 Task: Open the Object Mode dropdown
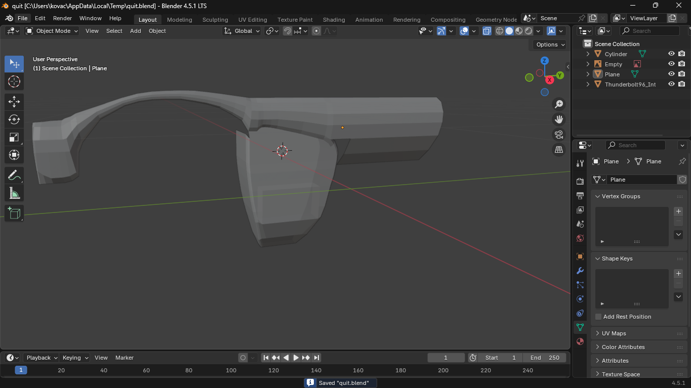tap(52, 31)
